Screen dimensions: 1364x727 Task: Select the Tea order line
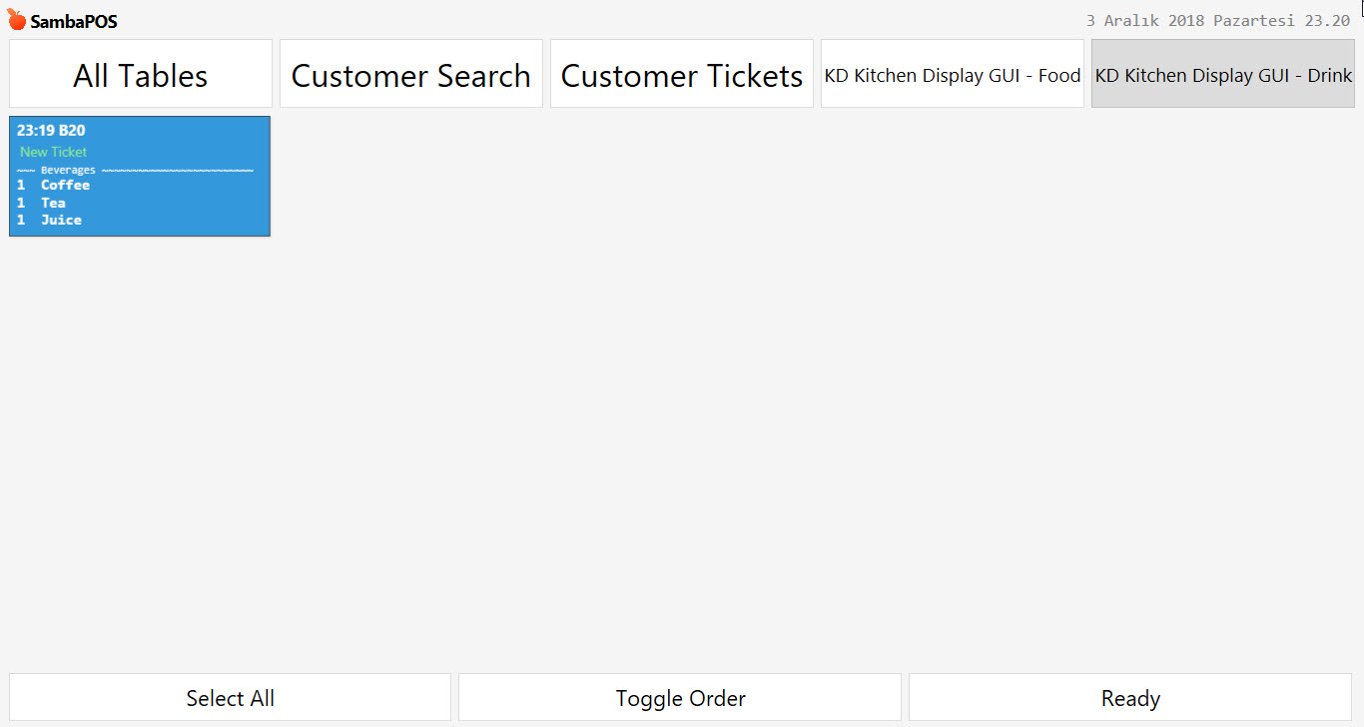(53, 203)
